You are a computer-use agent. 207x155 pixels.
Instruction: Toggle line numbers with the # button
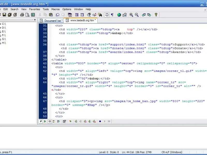[41, 121]
